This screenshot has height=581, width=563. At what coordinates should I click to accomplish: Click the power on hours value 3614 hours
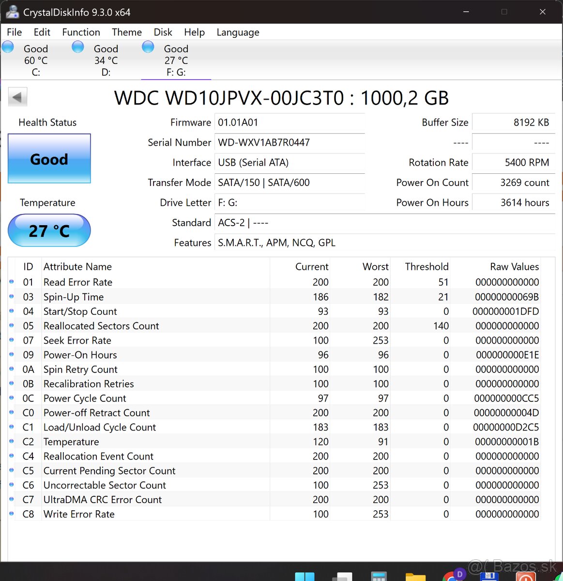514,202
